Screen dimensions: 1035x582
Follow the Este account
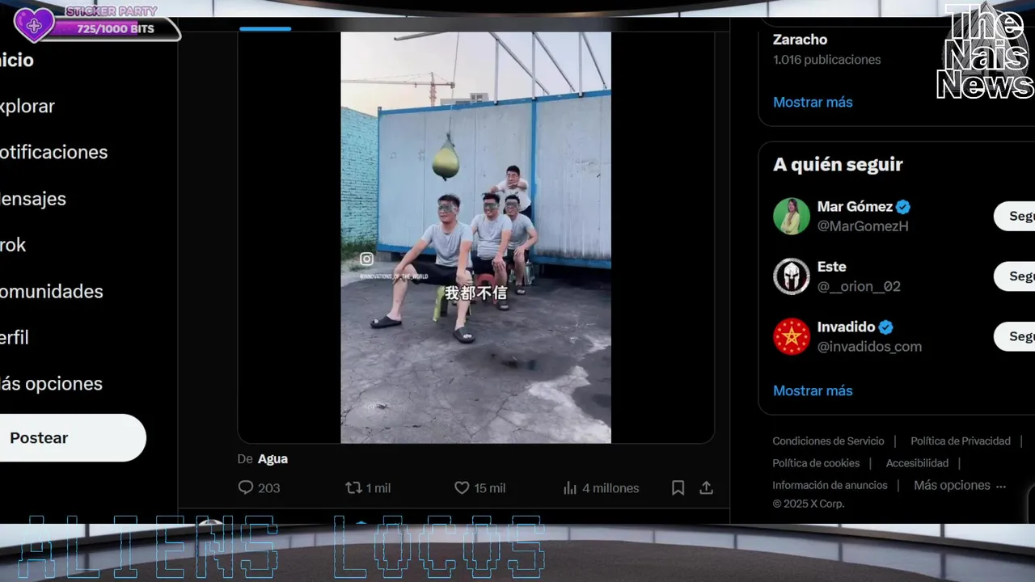tap(1014, 276)
